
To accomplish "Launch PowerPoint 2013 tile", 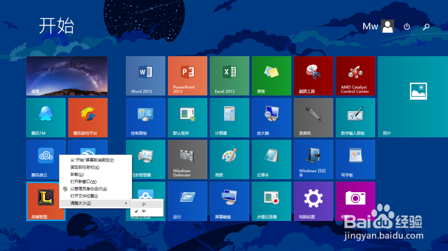I will (x=187, y=76).
